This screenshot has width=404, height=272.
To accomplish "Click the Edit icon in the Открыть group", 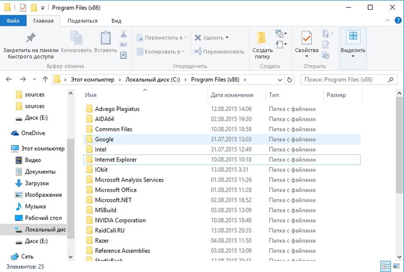I will pos(326,44).
